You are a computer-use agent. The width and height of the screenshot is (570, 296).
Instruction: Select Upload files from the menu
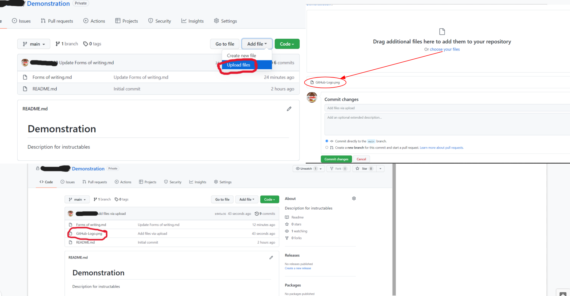coord(239,65)
